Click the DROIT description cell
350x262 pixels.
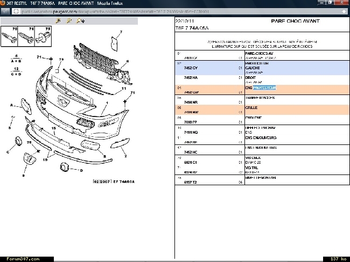tap(250, 78)
